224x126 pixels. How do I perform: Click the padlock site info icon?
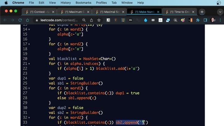(x=37, y=20)
